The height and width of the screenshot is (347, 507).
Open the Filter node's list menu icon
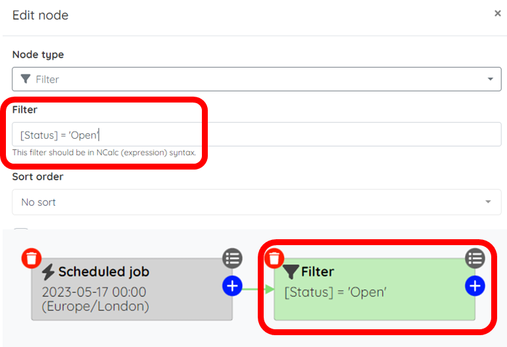(x=475, y=258)
